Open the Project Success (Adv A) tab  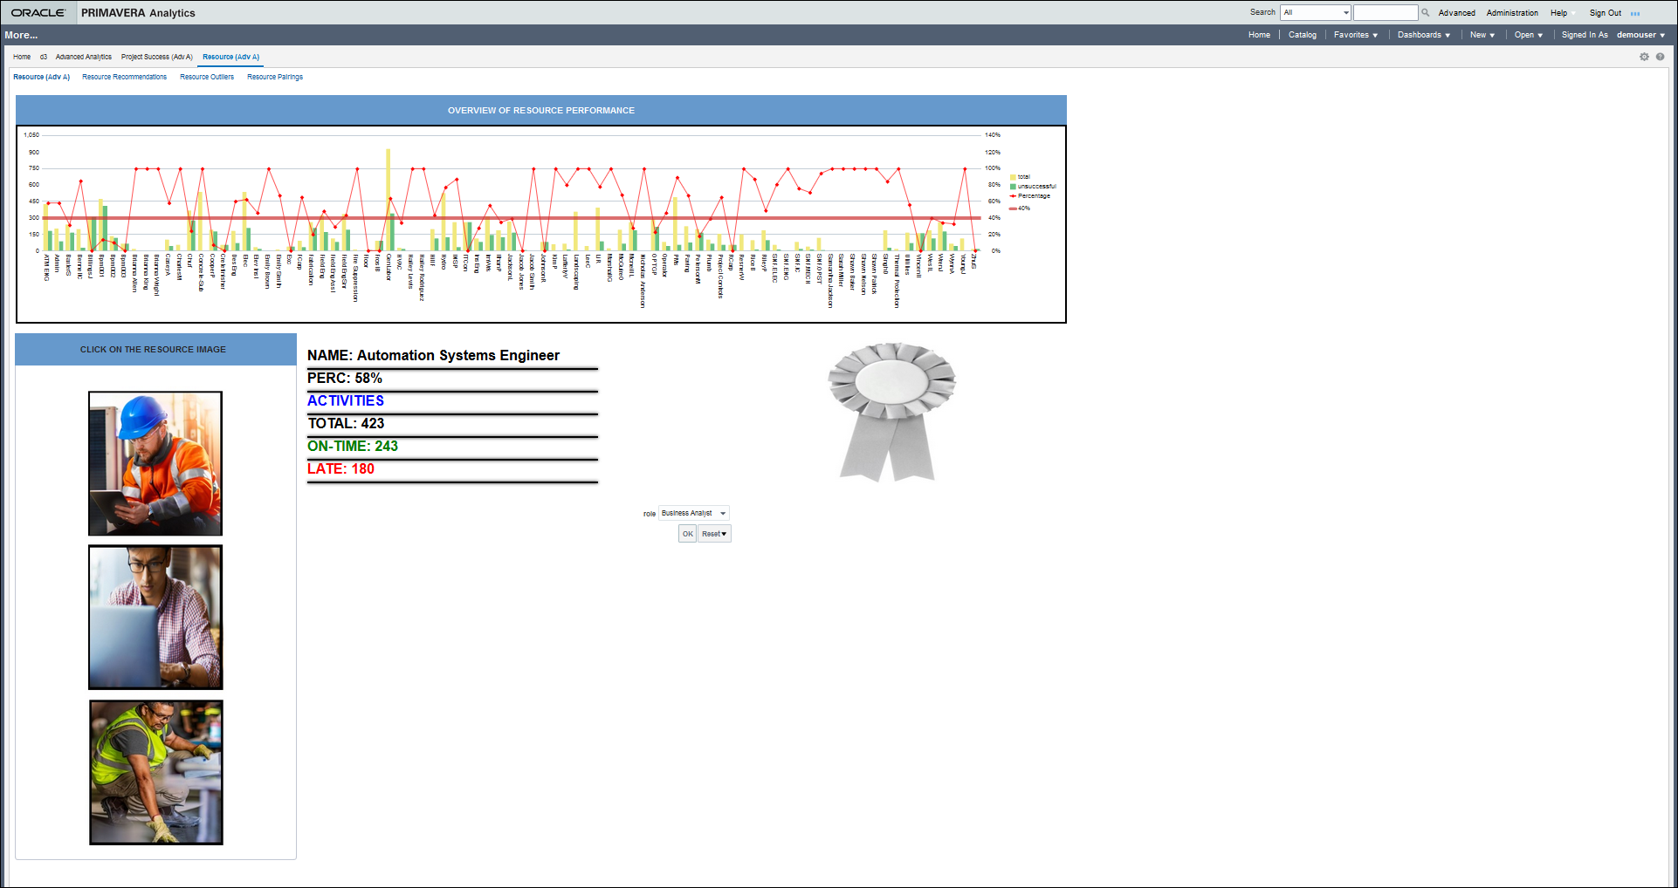pyautogui.click(x=157, y=57)
